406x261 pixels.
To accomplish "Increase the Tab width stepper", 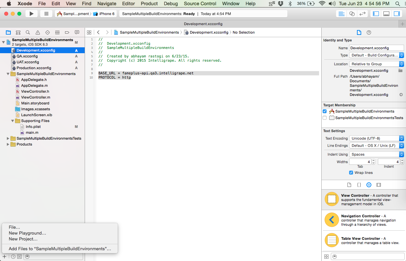I will point(374,161).
